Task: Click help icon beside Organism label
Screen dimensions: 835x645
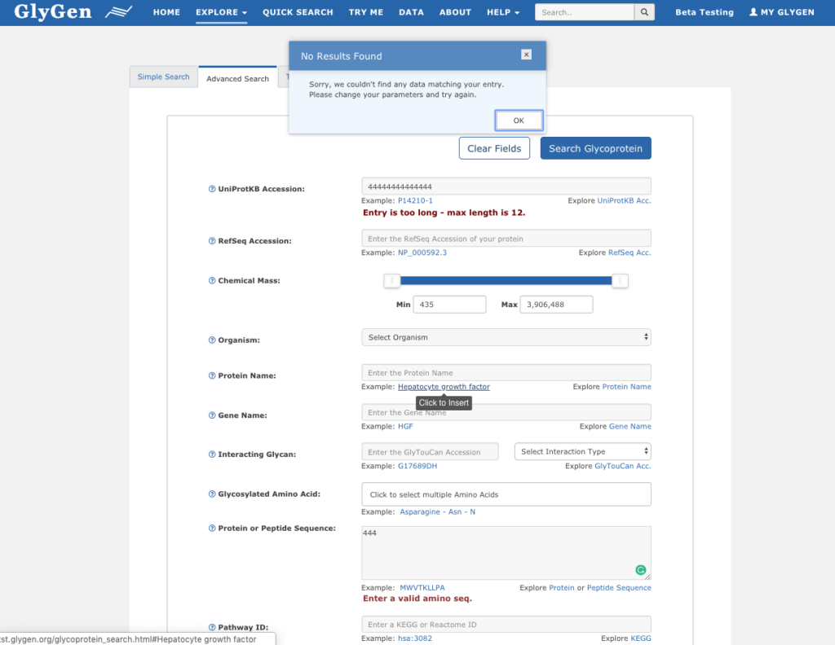Action: tap(212, 340)
